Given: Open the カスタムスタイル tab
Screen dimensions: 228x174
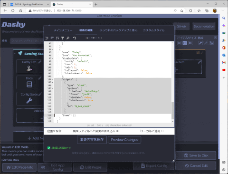Looking at the screenshot, I should (153, 30).
